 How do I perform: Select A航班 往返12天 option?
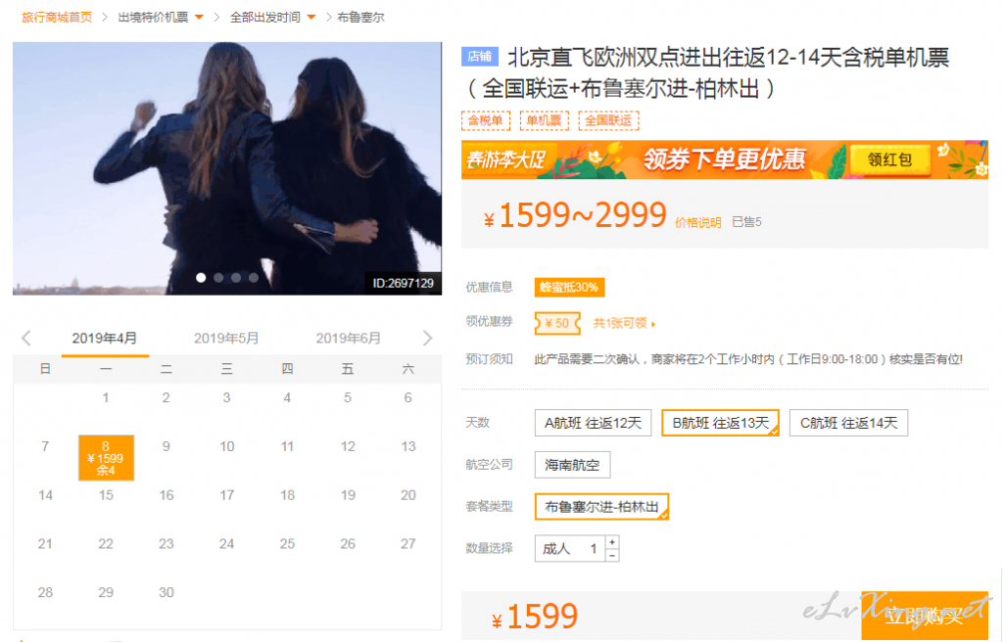[593, 423]
